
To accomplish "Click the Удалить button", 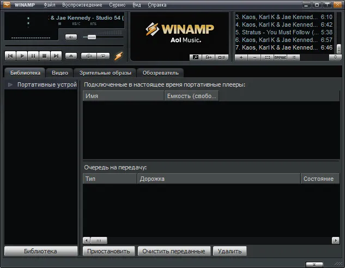I will (x=229, y=251).
